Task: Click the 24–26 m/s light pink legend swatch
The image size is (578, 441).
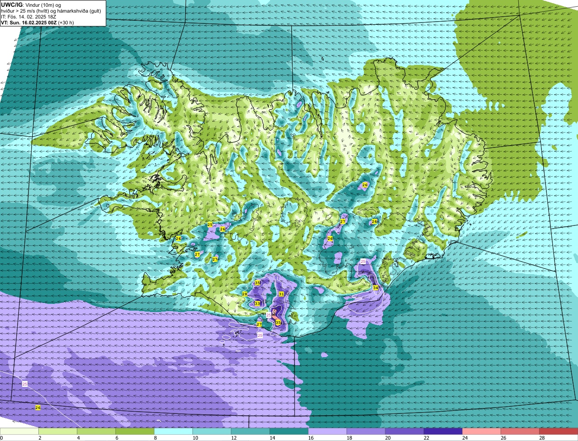Action: tap(482, 432)
